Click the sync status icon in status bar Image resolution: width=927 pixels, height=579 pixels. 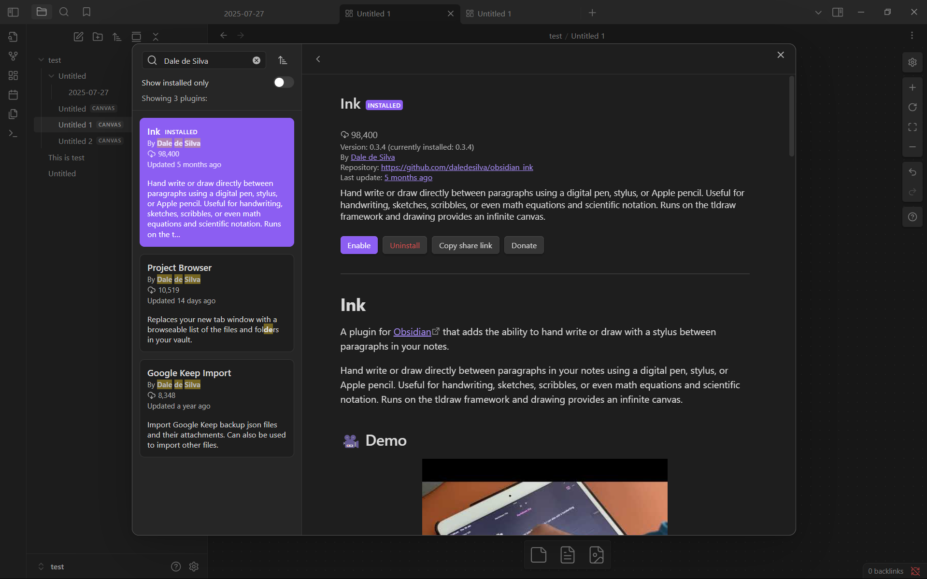pyautogui.click(x=915, y=571)
